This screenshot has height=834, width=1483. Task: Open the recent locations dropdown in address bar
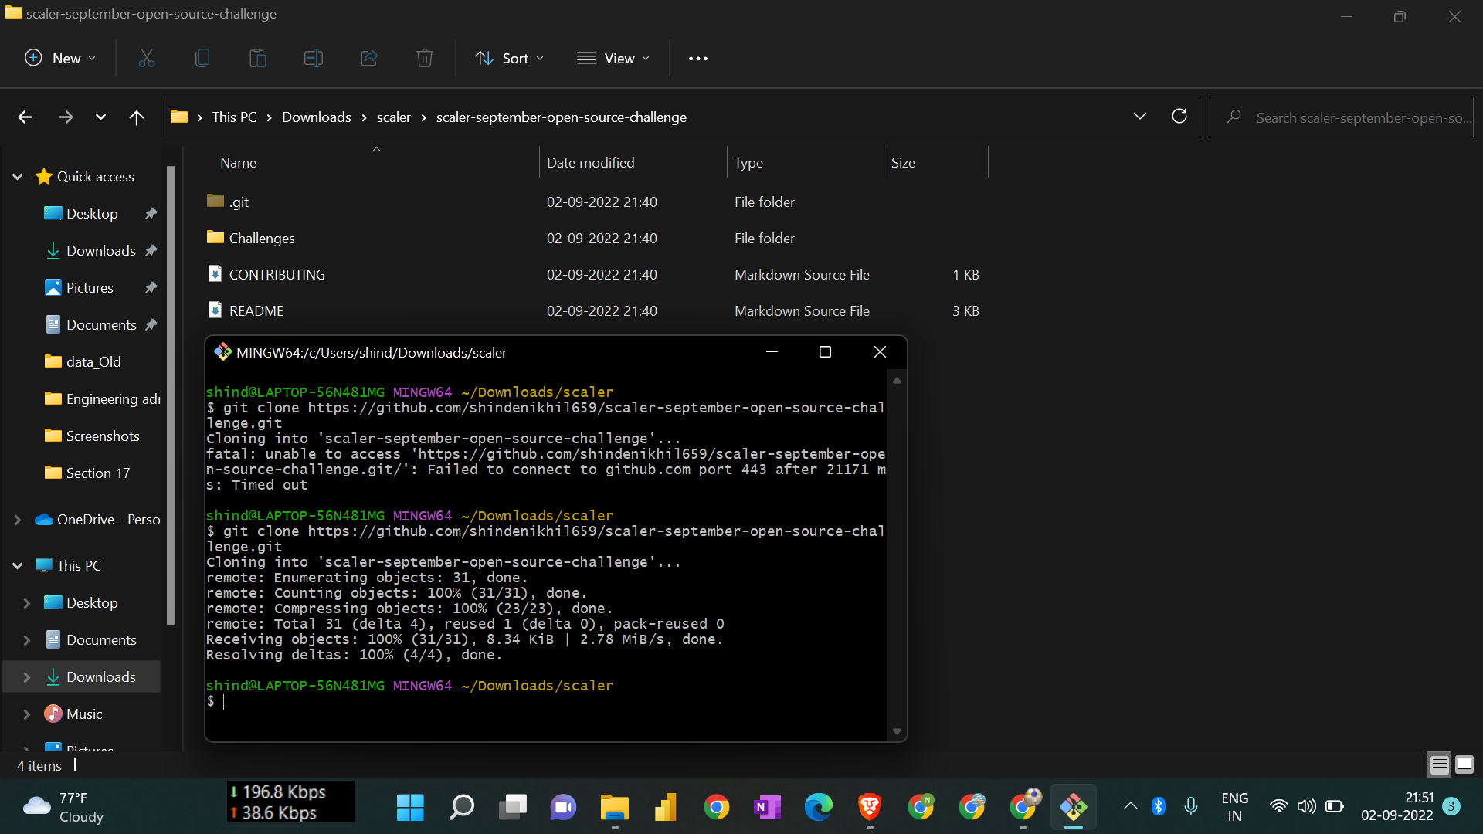pyautogui.click(x=1140, y=116)
